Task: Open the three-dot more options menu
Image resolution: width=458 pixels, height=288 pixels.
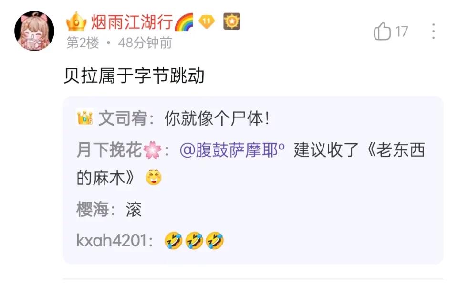Action: pyautogui.click(x=434, y=32)
